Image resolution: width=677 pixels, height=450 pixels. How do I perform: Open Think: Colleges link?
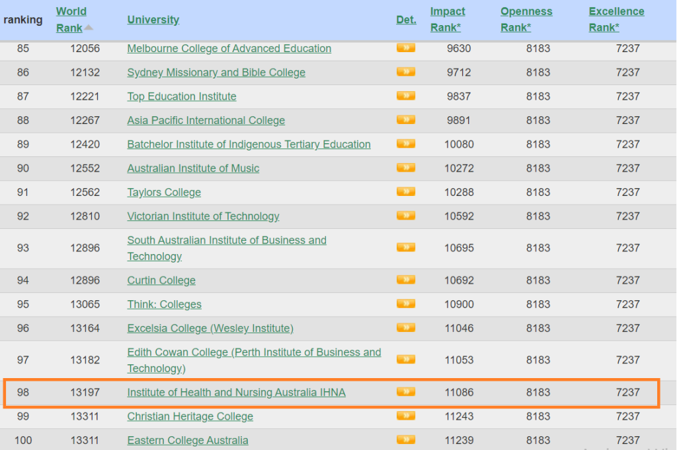pyautogui.click(x=164, y=304)
